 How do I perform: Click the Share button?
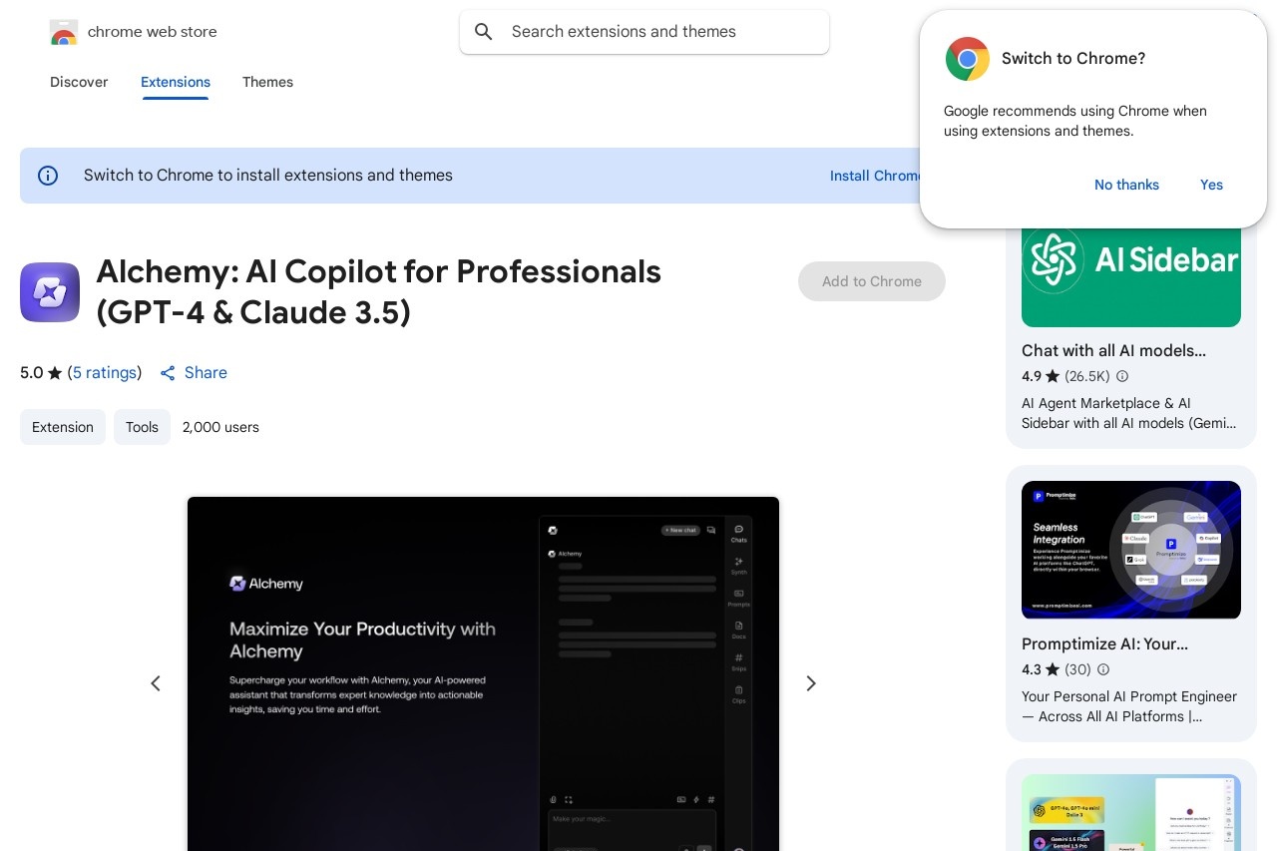194,372
